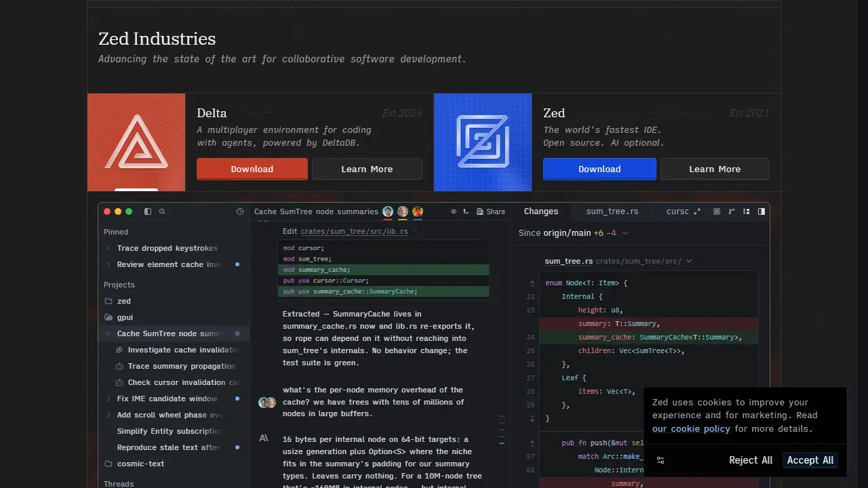The width and height of the screenshot is (868, 488).
Task: Open the crates/sum_tree/src/lib.rs file link
Action: [354, 231]
